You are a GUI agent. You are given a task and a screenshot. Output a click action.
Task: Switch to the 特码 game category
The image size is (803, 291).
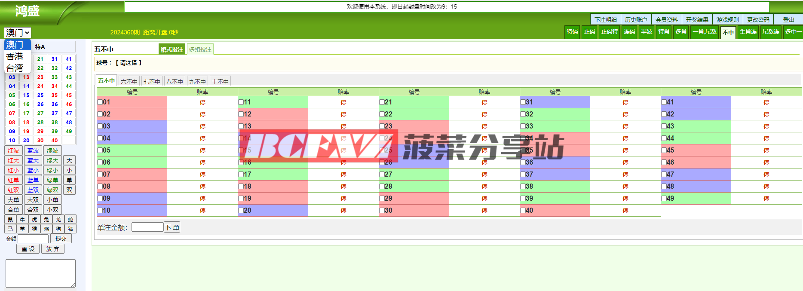pyautogui.click(x=572, y=32)
